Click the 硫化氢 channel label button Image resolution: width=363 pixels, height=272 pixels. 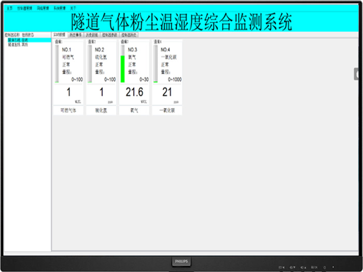101,110
